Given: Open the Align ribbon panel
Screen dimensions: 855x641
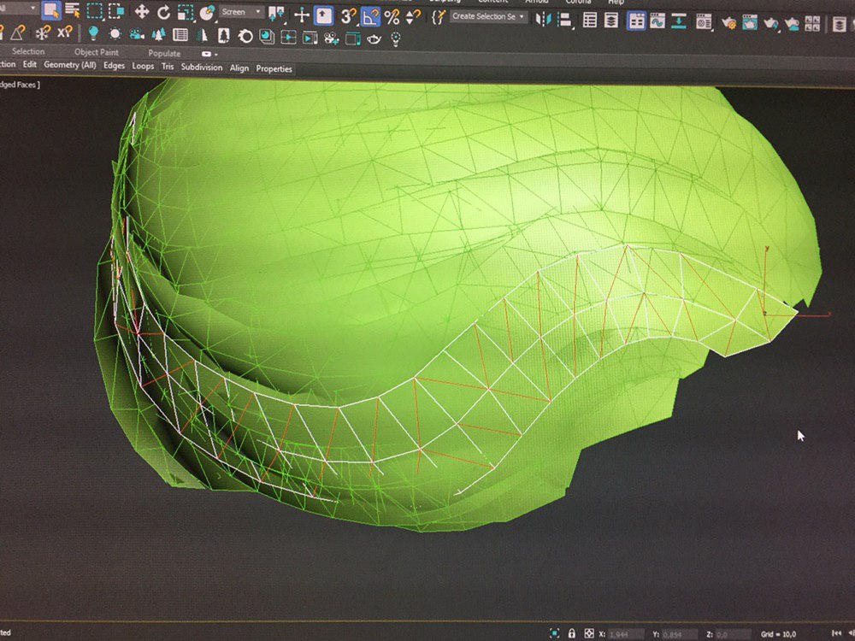Looking at the screenshot, I should [x=239, y=68].
